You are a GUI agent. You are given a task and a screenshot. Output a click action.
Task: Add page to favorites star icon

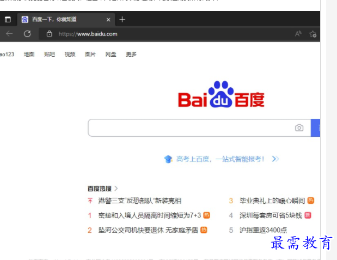pyautogui.click(x=313, y=34)
